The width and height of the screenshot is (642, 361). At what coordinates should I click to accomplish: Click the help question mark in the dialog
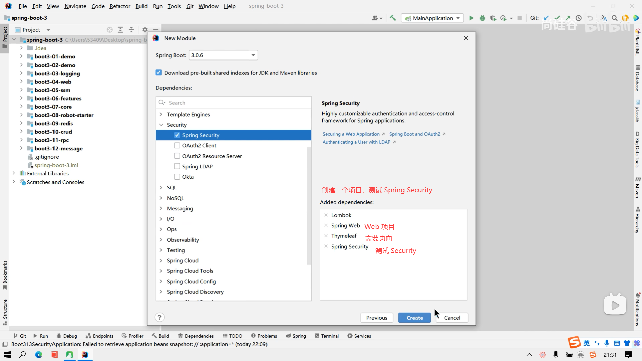[x=159, y=317]
